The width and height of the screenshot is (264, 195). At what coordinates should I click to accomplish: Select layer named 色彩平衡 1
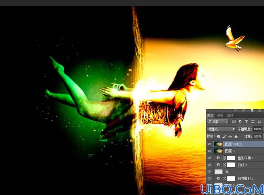pos(246,158)
